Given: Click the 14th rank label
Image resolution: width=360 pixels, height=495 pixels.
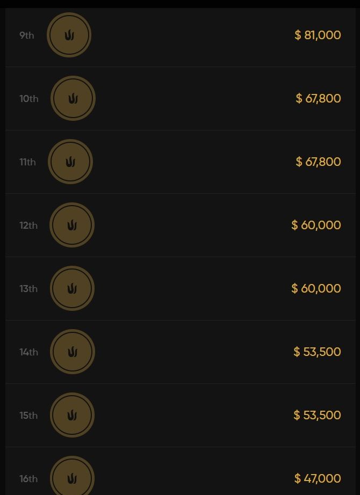Looking at the screenshot, I should click(x=28, y=352).
